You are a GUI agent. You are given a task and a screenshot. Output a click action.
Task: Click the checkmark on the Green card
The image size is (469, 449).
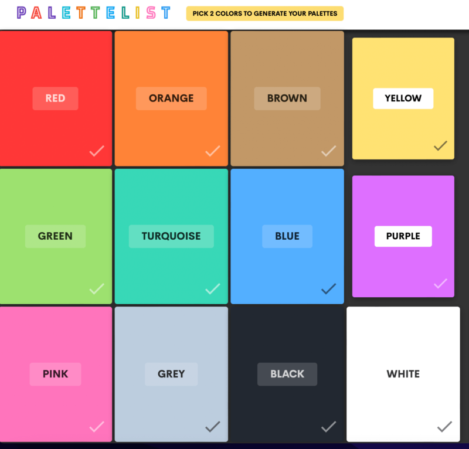click(97, 288)
